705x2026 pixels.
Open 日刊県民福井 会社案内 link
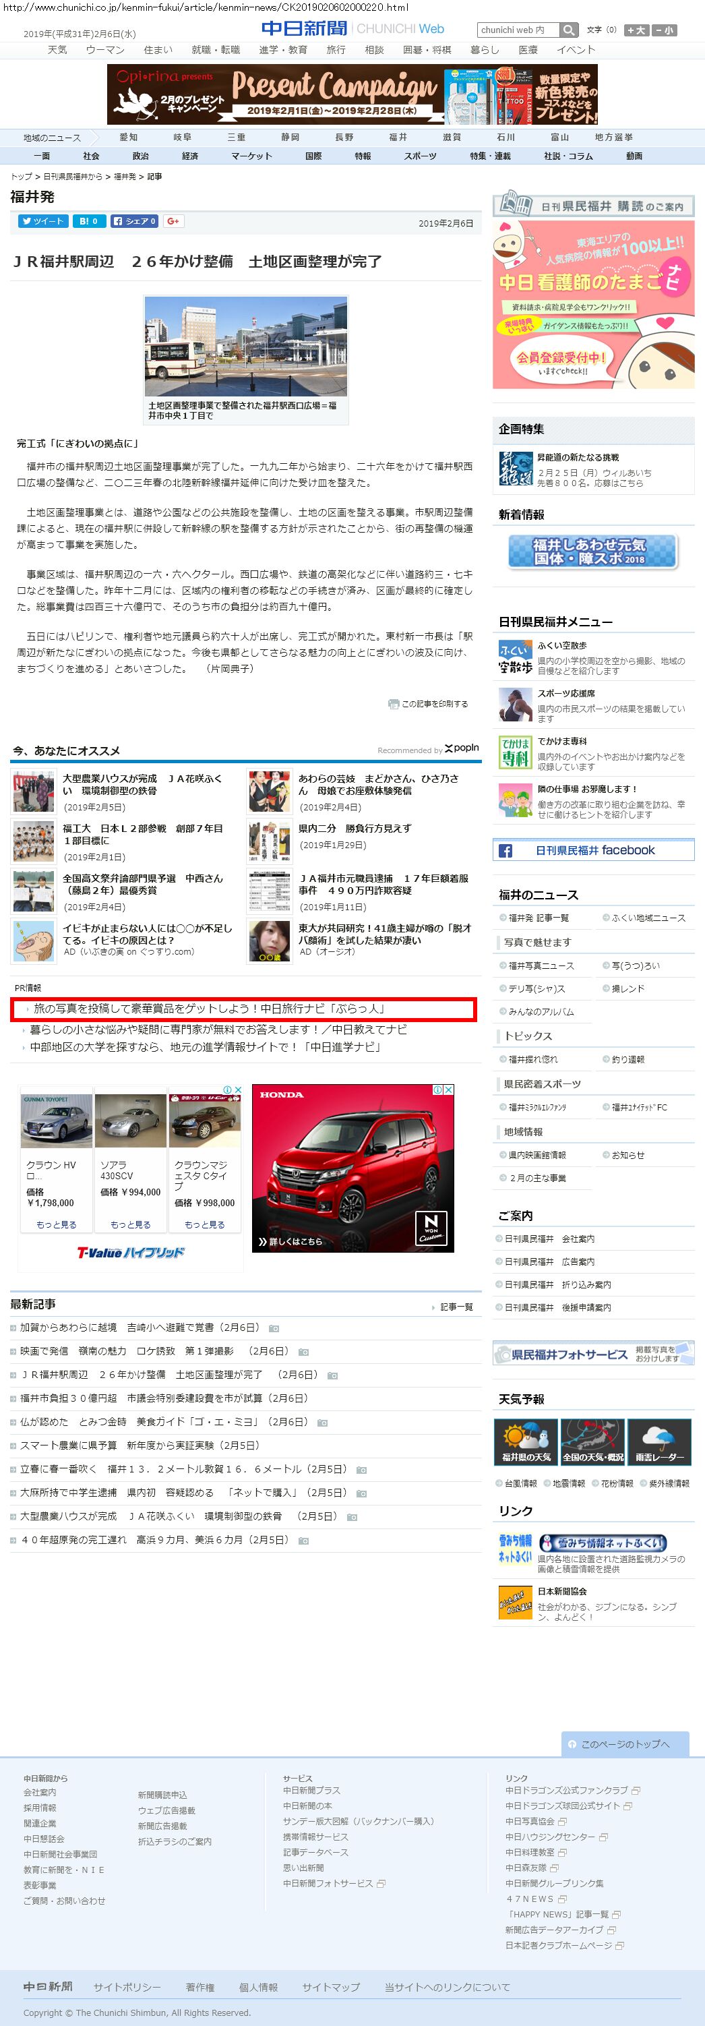click(x=549, y=1239)
